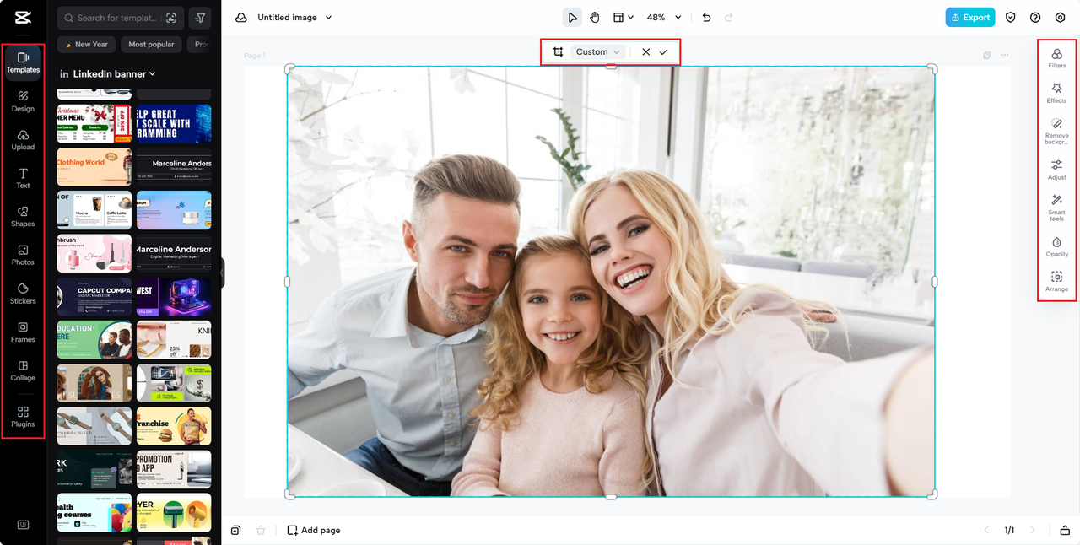This screenshot has height=545, width=1080.
Task: Go to the previous page arrow
Action: tap(986, 530)
